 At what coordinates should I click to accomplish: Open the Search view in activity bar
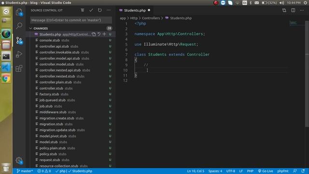pos(19,26)
